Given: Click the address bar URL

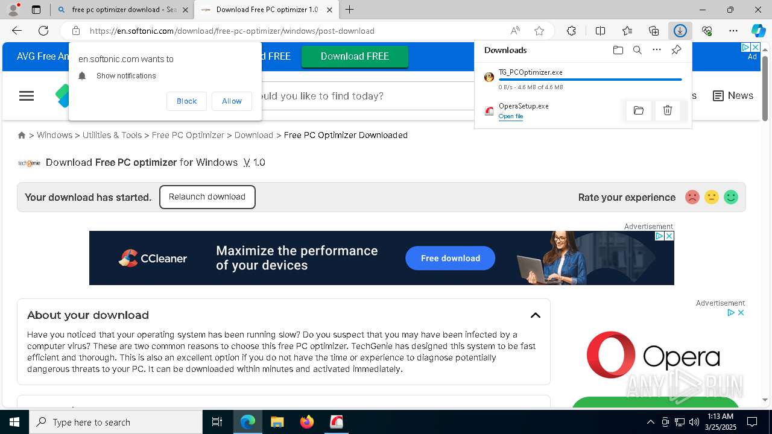Looking at the screenshot, I should coord(232,31).
